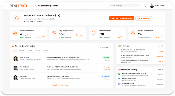The height and width of the screenshot is (96, 175).
Task: Click the Get a Free Demo button
Action: (144, 18)
